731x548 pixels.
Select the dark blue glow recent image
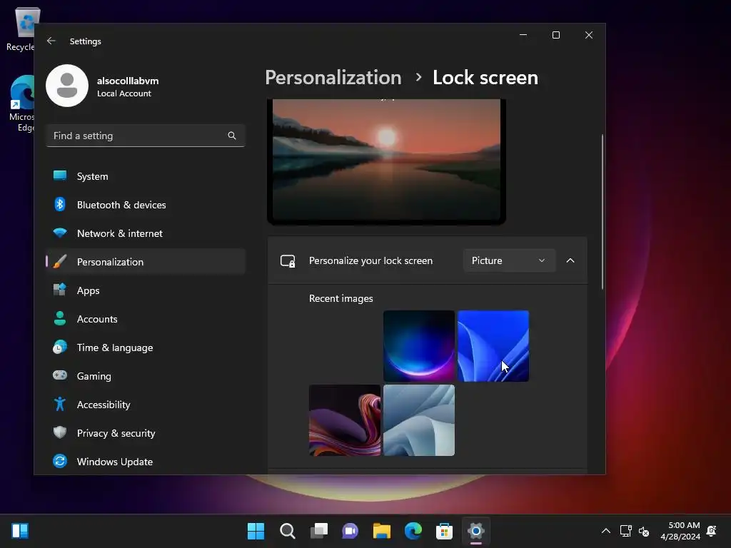pos(418,346)
